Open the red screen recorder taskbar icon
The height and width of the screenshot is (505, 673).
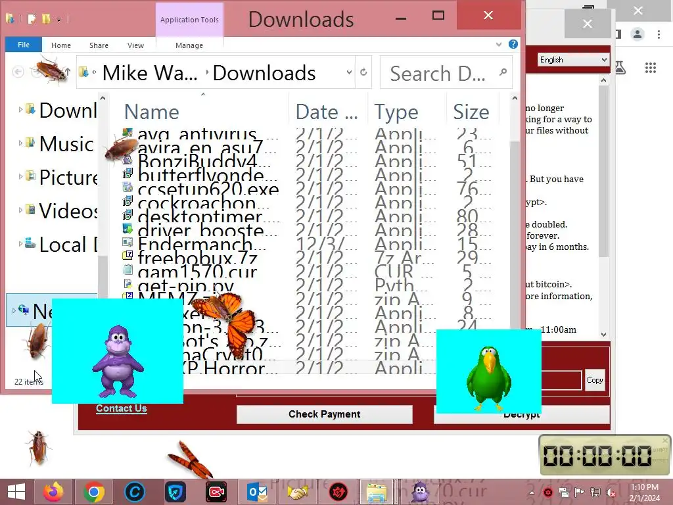(x=216, y=492)
